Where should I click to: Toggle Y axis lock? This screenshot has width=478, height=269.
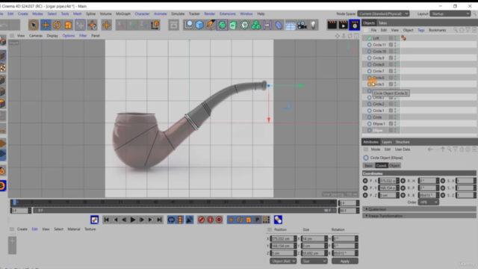point(131,25)
